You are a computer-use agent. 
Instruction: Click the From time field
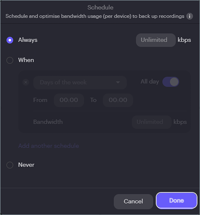click(69, 100)
